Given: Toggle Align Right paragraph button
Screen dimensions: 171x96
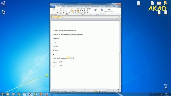Looking at the screenshot, I should click(82, 11).
